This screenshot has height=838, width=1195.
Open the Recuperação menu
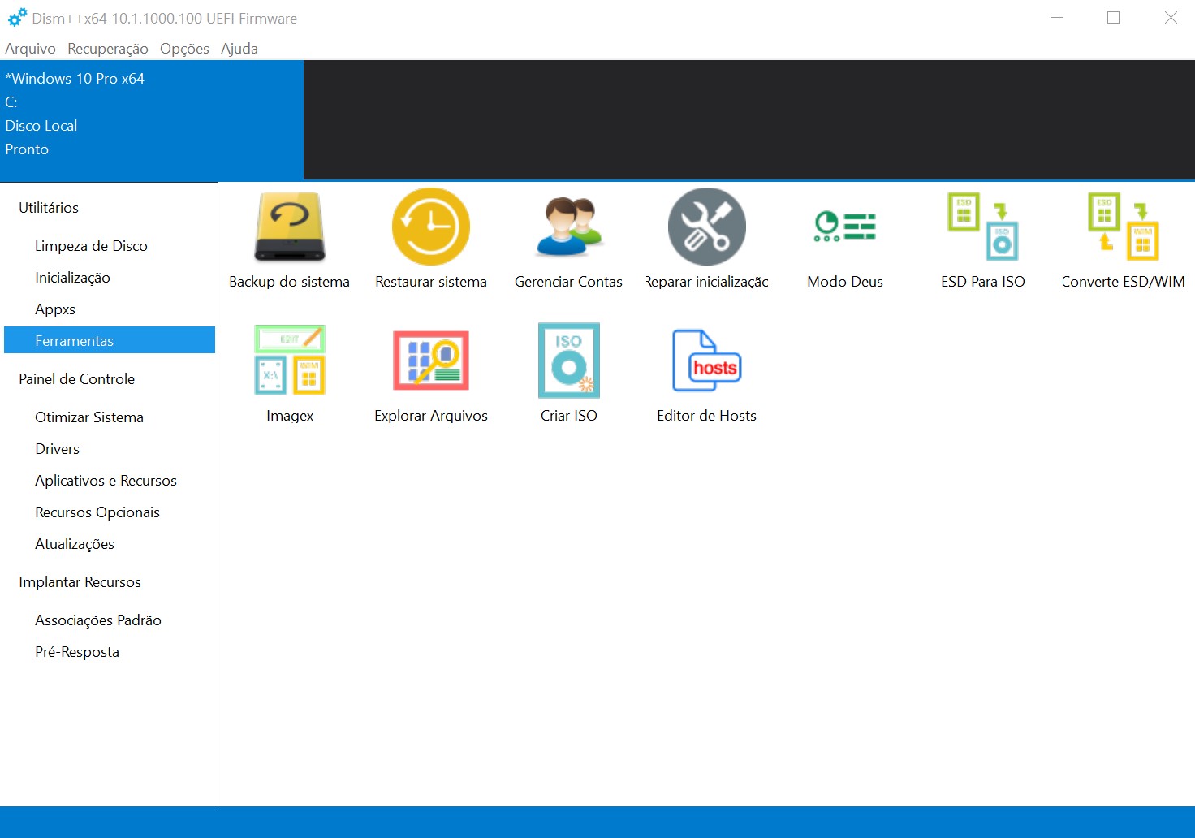[x=108, y=49]
